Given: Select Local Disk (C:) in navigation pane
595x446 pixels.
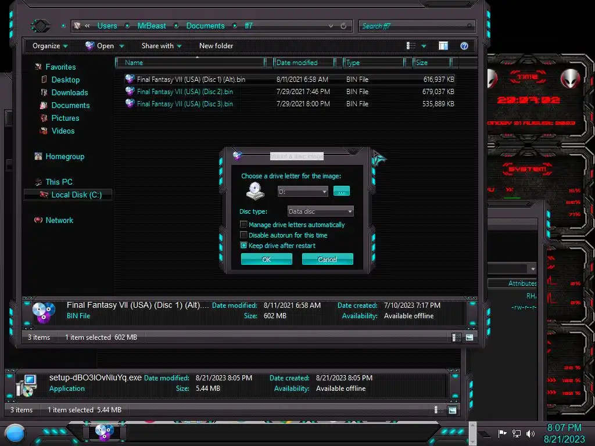Looking at the screenshot, I should (x=69, y=195).
